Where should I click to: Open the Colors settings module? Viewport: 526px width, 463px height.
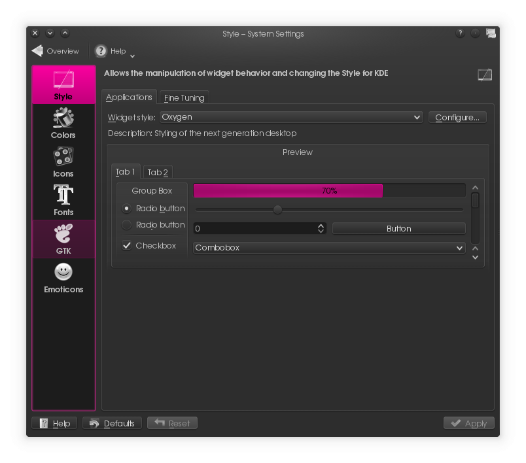pyautogui.click(x=63, y=123)
